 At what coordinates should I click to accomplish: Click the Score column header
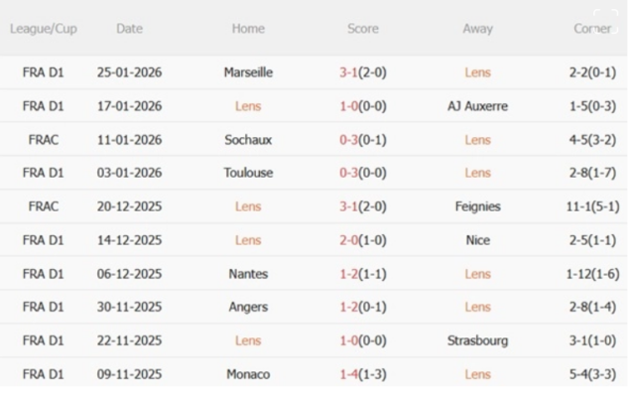point(363,29)
